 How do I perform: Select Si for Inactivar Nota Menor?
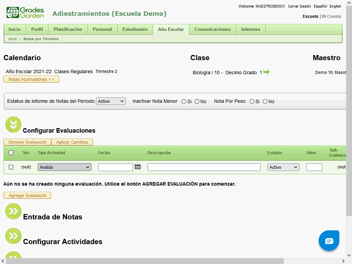[184, 101]
